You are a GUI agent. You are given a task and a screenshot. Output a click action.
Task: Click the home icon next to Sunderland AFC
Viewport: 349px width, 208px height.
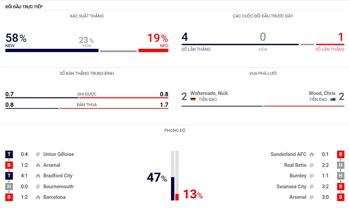311,154
